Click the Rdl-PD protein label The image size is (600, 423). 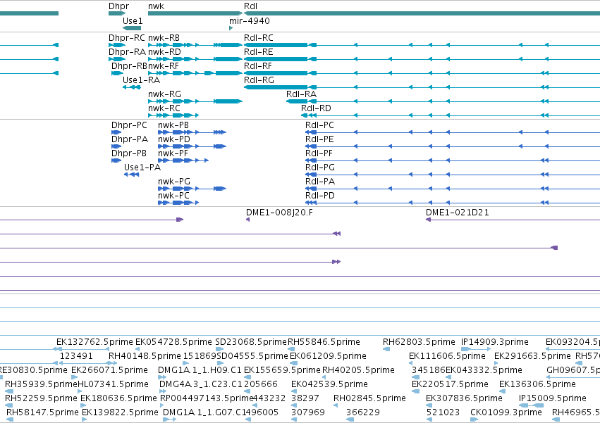tap(320, 196)
